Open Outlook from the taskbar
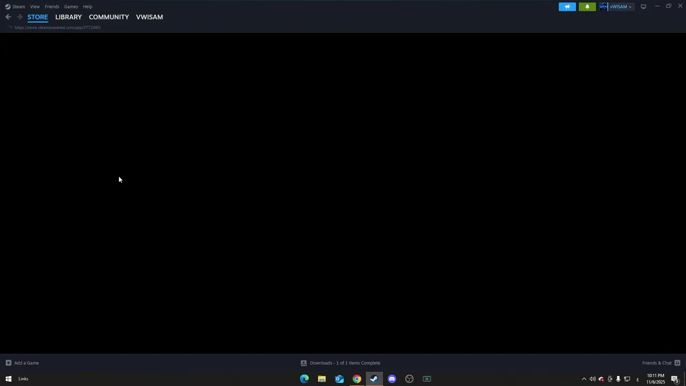686x386 pixels. click(339, 379)
